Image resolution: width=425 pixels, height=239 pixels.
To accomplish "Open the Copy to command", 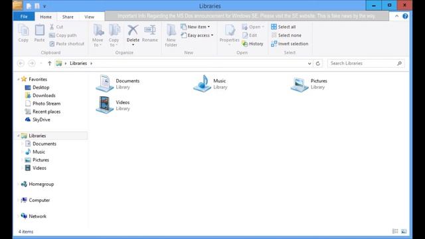I will [114, 35].
